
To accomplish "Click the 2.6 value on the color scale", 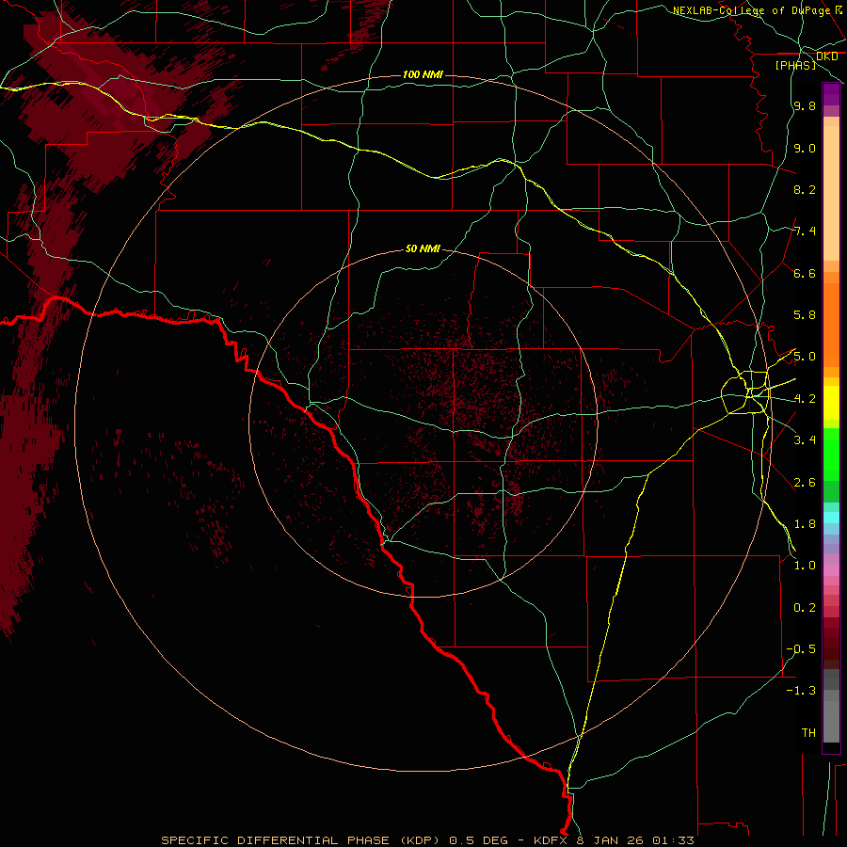I will (x=805, y=483).
